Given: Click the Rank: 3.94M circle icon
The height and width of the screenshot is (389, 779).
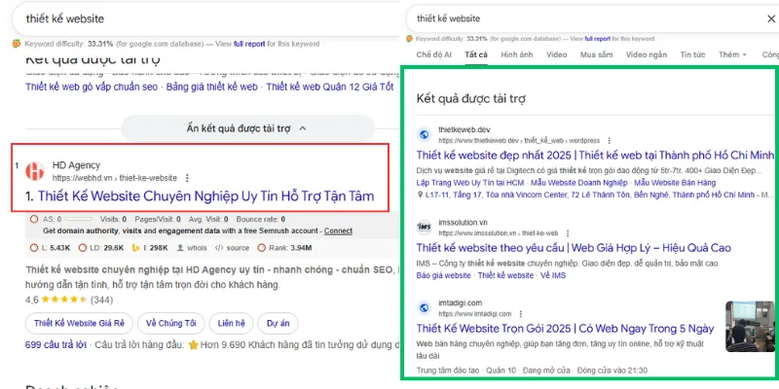Looking at the screenshot, I should [x=261, y=248].
